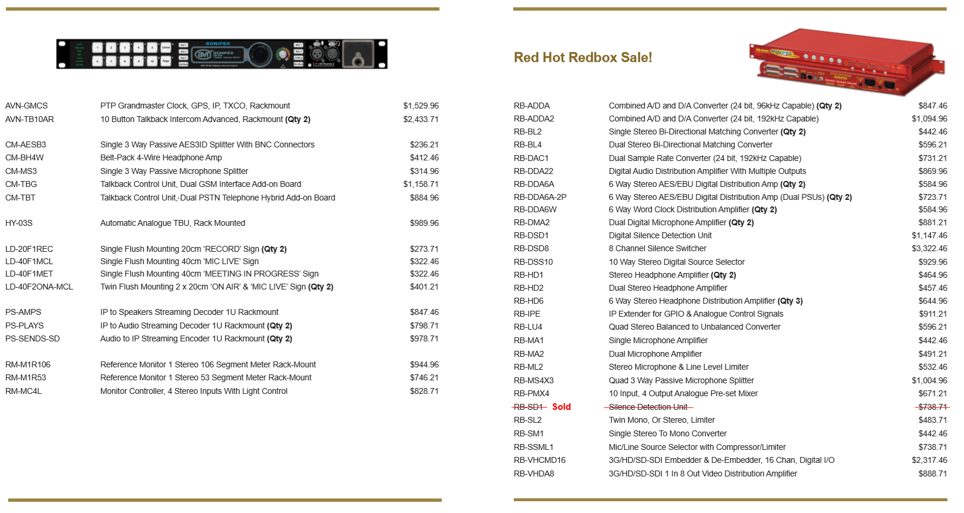
Task: Click '3G/HD/SD-SDI 1 In 8 Out Video Distribution Amplifier'
Action: coord(703,473)
